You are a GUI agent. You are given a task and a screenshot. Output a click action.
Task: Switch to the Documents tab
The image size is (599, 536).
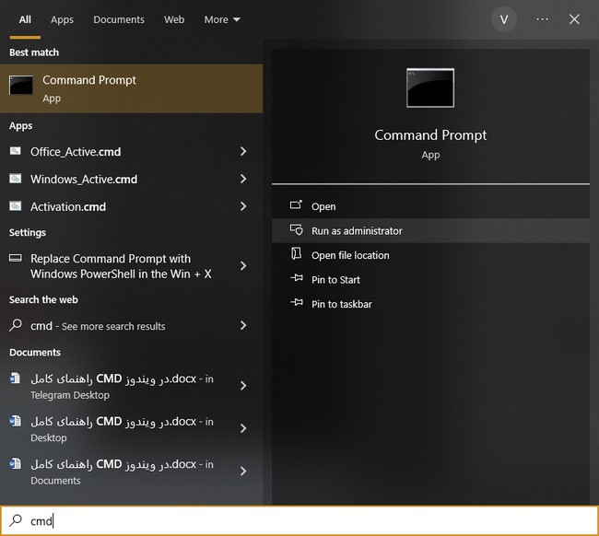119,19
